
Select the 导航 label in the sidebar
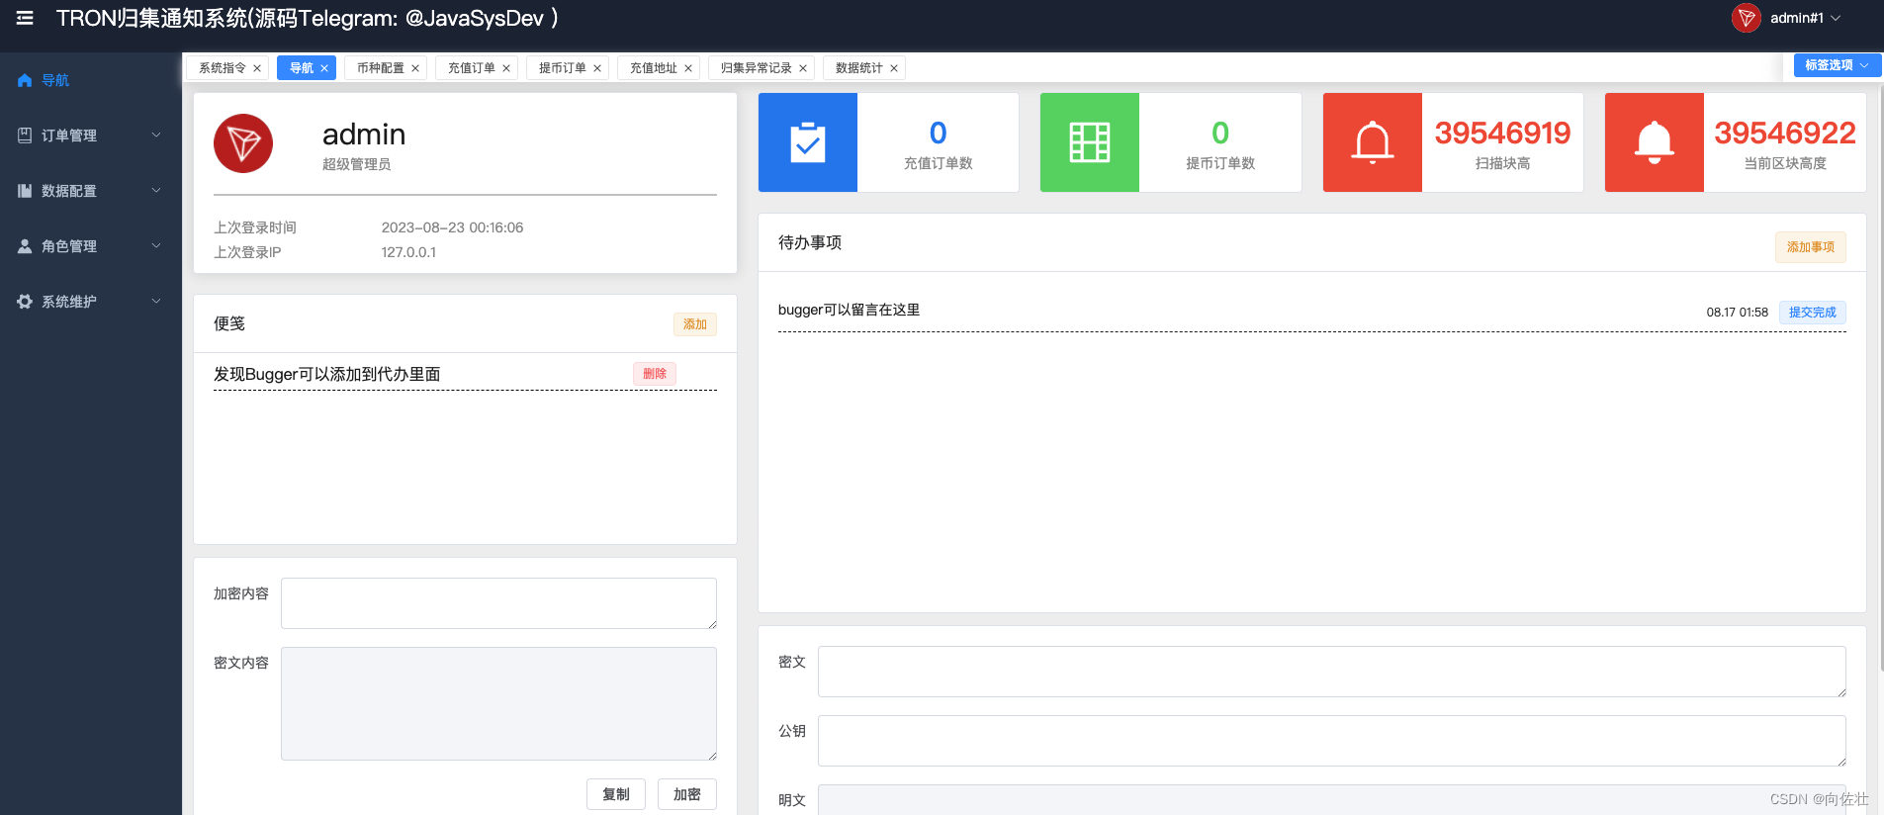click(x=55, y=80)
